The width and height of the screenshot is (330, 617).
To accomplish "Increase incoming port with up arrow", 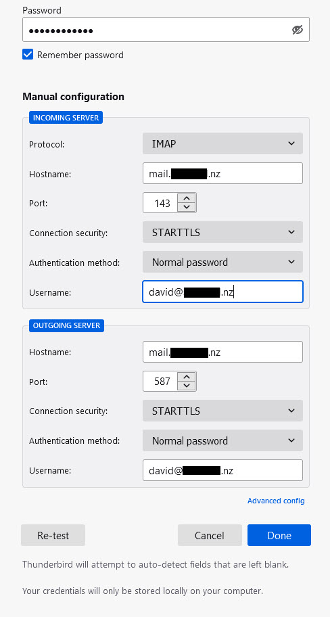I will pyautogui.click(x=187, y=198).
